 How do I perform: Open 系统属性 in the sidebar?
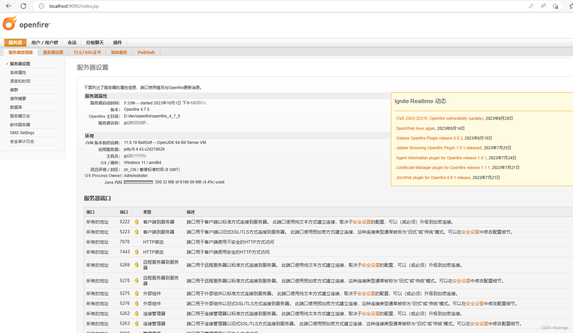pyautogui.click(x=18, y=72)
